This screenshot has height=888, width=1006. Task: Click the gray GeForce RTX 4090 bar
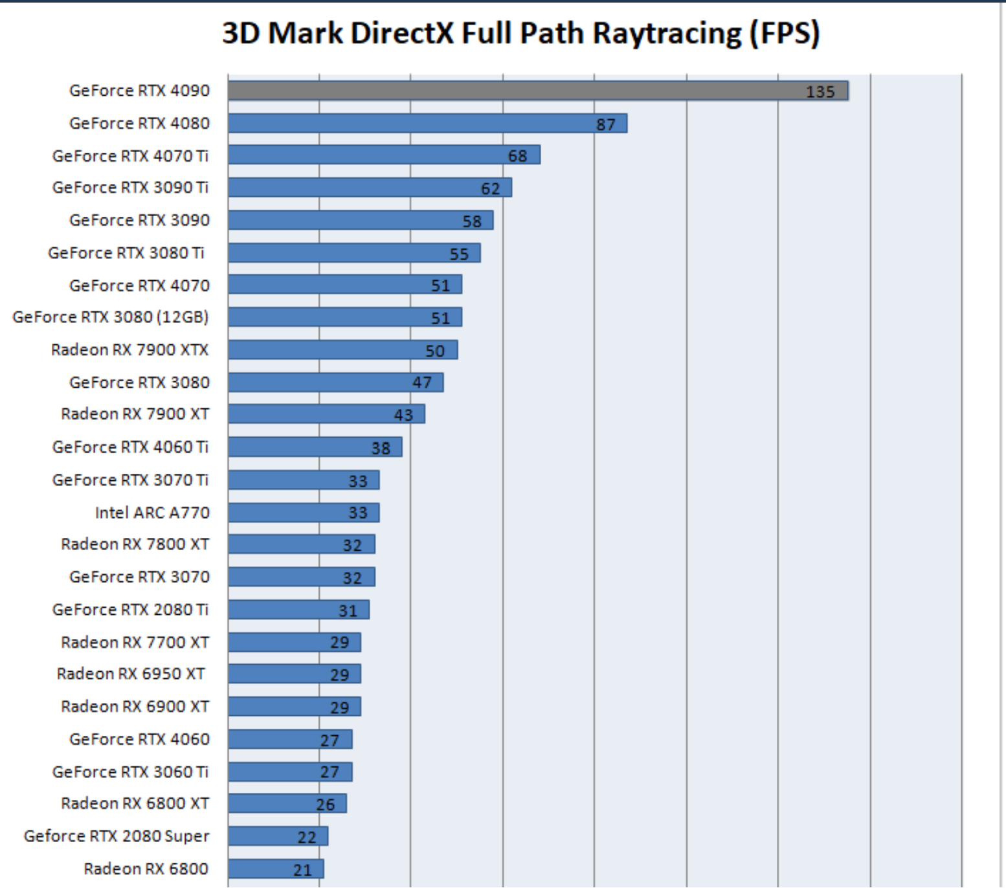538,91
